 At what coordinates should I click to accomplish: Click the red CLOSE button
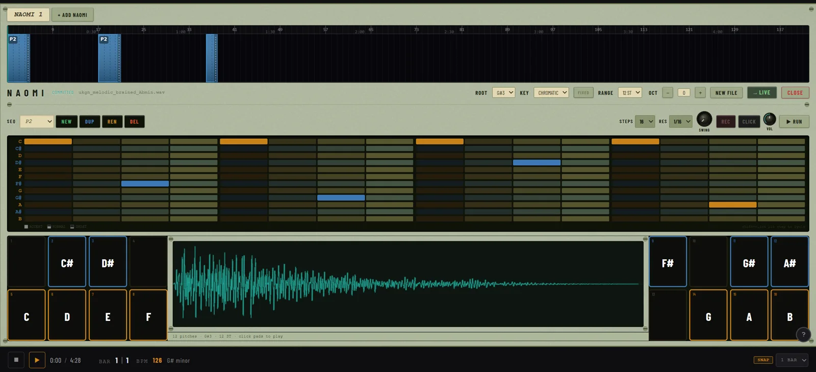(x=795, y=93)
